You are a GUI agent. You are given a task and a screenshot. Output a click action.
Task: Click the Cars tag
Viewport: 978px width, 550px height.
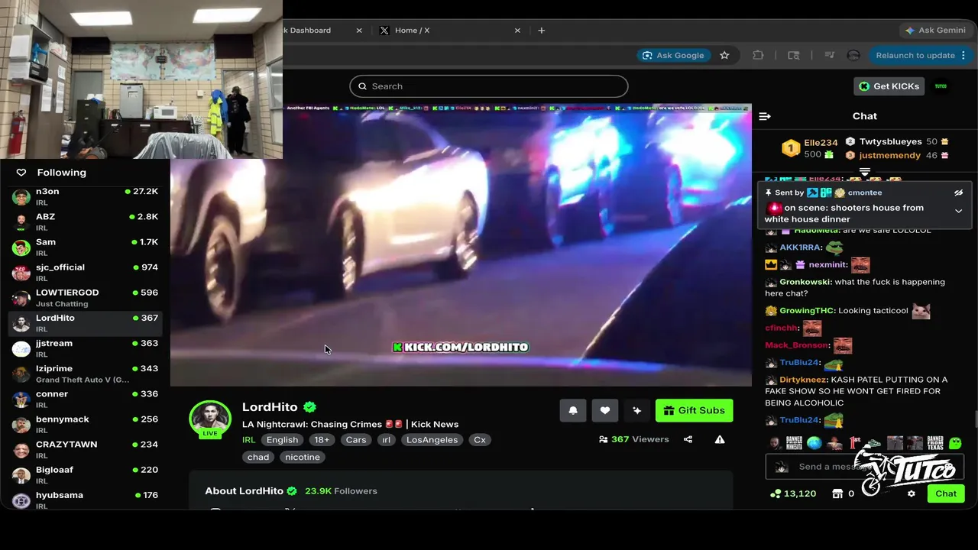point(356,440)
